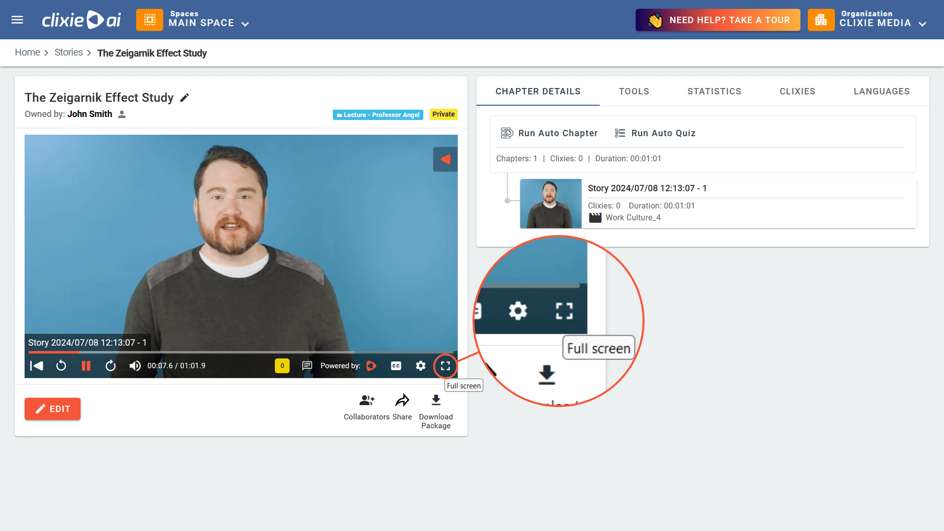Screen dimensions: 944x531
Task: Switch to Chapter Details tab
Action: click(x=538, y=91)
